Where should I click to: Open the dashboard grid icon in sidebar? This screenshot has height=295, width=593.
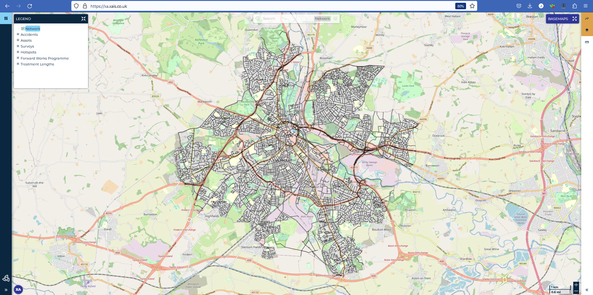click(x=6, y=19)
